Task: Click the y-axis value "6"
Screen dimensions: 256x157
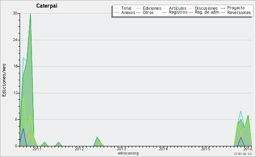Action: pyautogui.click(x=16, y=119)
